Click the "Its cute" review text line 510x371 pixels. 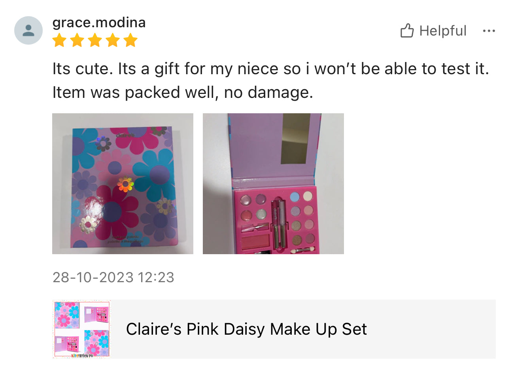click(x=270, y=69)
